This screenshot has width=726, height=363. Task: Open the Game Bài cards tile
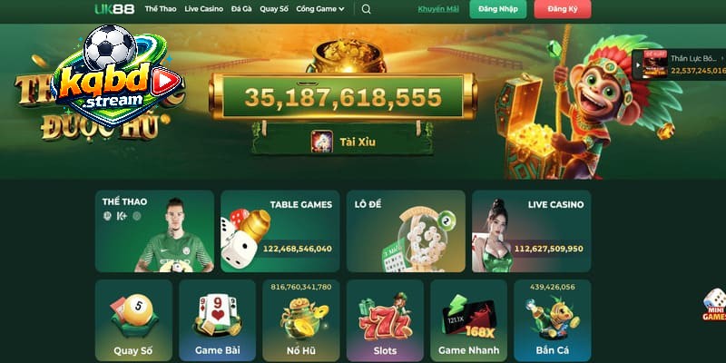217,320
